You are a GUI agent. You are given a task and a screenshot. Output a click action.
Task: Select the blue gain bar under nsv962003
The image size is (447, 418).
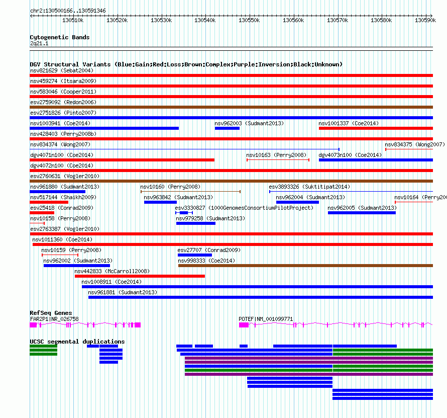pyautogui.click(x=227, y=128)
